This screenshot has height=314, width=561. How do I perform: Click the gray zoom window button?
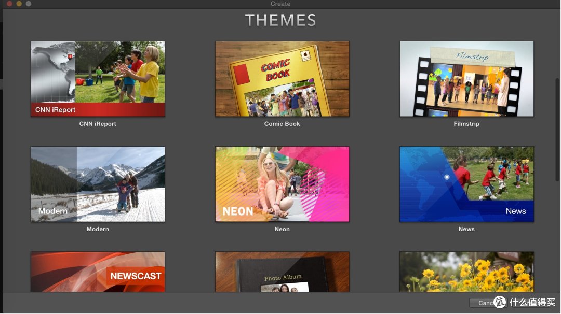click(x=28, y=4)
